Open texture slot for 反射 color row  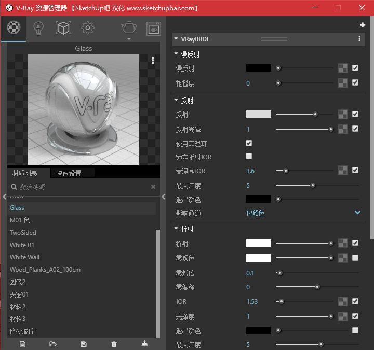tap(343, 114)
